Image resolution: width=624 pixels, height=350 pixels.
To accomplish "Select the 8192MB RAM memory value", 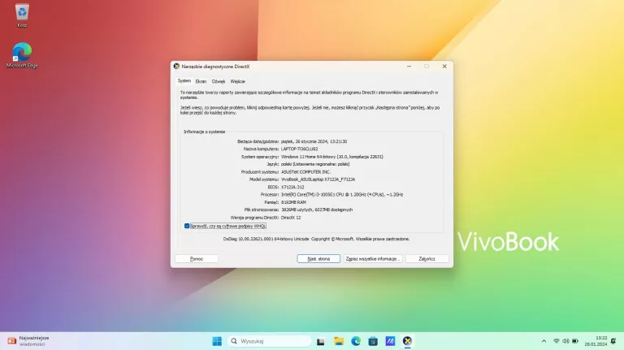I will (x=293, y=202).
